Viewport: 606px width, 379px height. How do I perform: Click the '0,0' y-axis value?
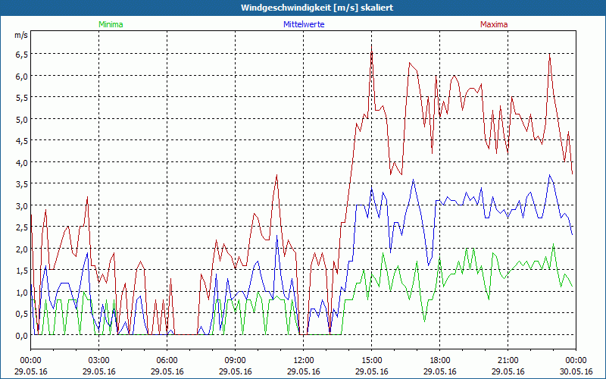pos(22,336)
